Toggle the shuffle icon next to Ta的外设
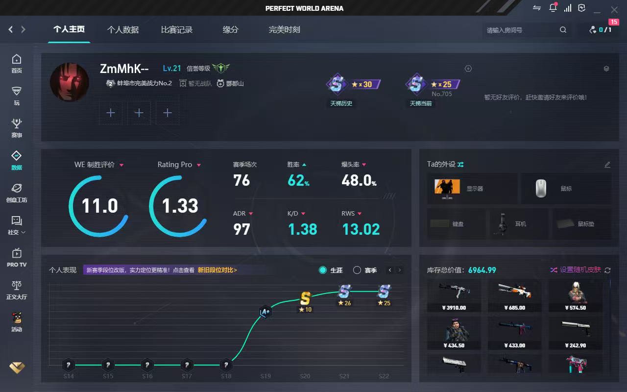The height and width of the screenshot is (392, 627). 460,165
